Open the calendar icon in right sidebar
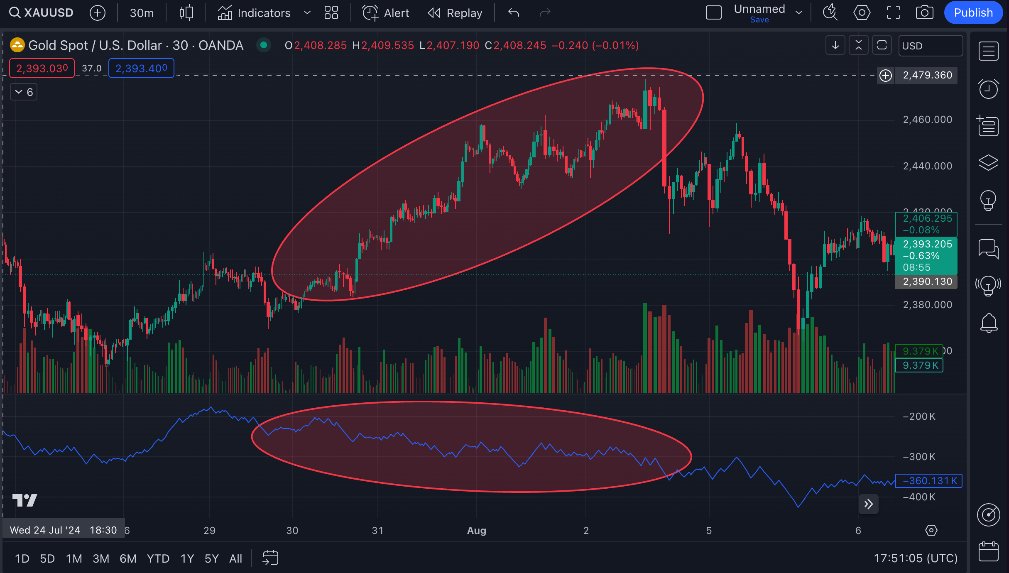Screen dimensions: 1009x573 [988, 551]
